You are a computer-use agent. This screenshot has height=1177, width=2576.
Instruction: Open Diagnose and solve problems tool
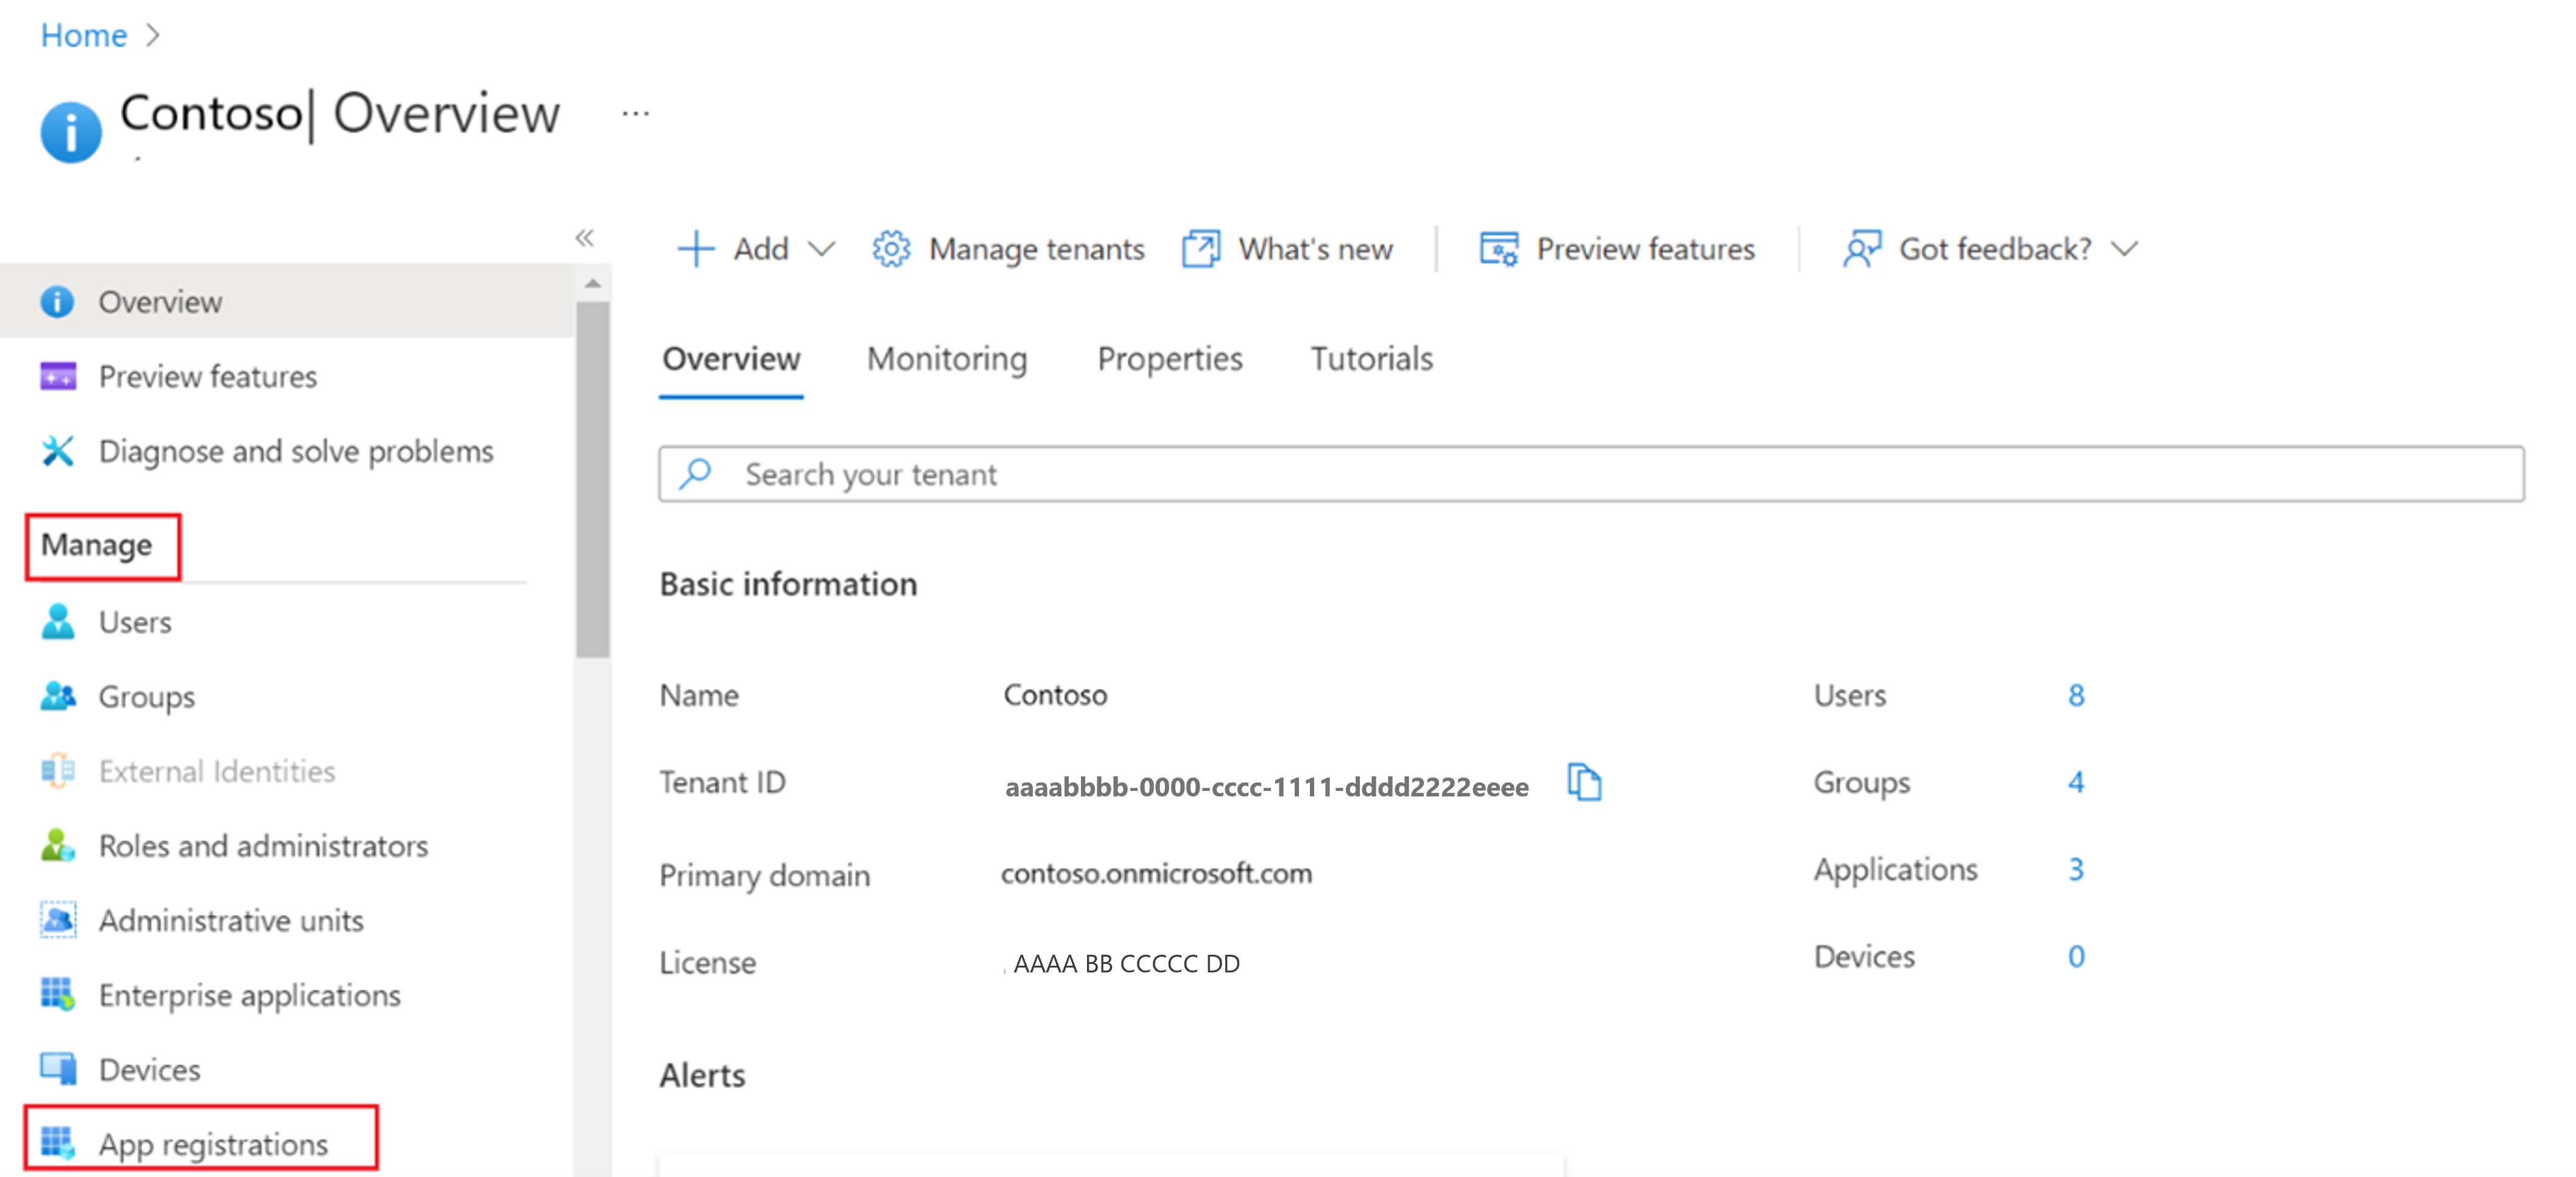295,451
